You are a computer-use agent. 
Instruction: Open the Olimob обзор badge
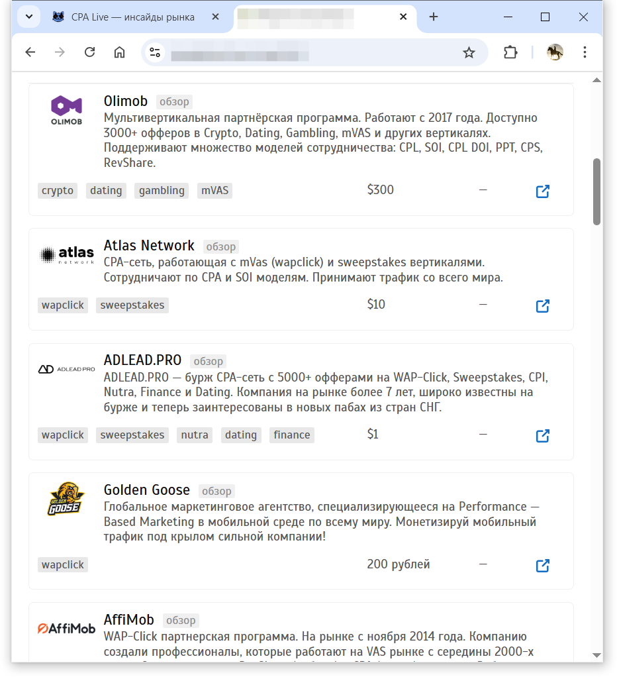tap(174, 102)
